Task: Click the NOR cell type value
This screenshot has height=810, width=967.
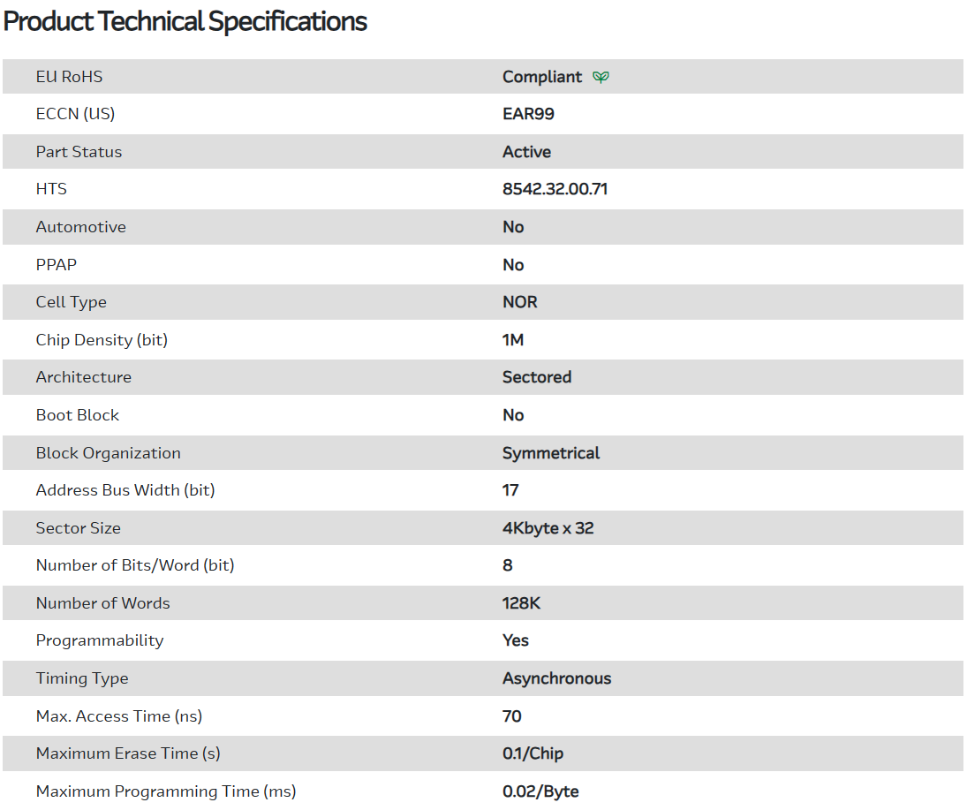Action: point(519,302)
